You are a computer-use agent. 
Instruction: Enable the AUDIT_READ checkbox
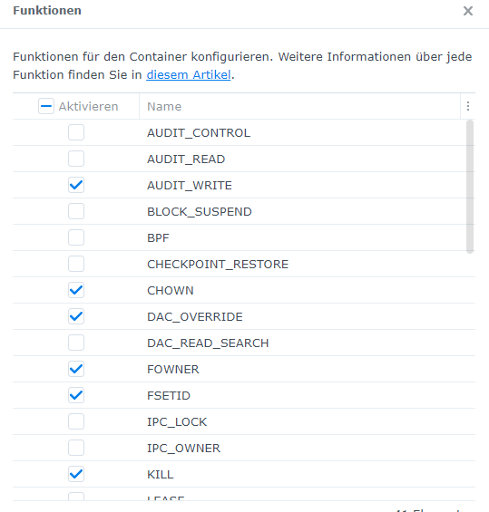76,159
